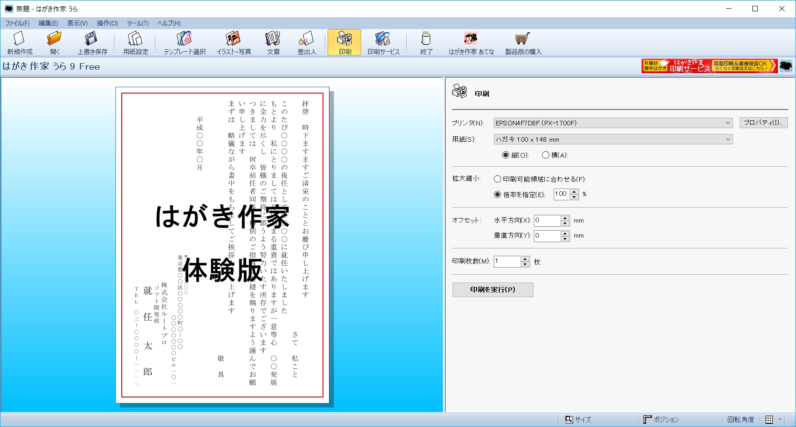Click the プロパティ(I)... button
796x427 pixels.
763,123
